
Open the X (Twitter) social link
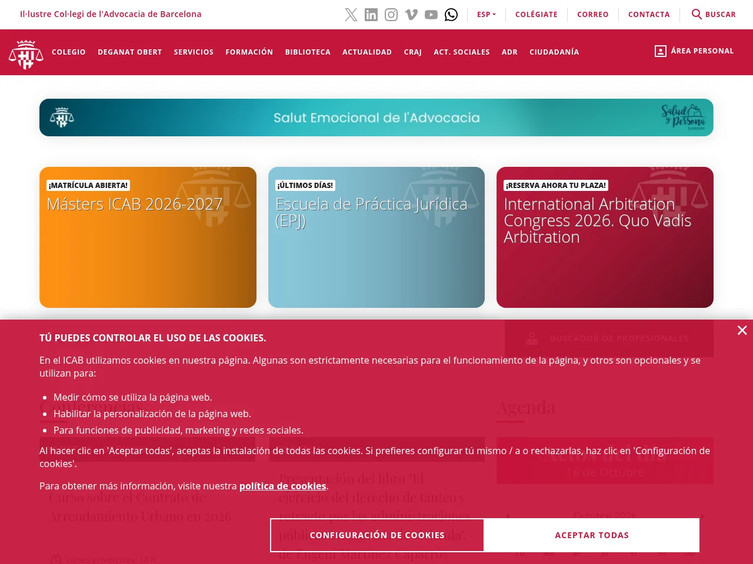[351, 15]
